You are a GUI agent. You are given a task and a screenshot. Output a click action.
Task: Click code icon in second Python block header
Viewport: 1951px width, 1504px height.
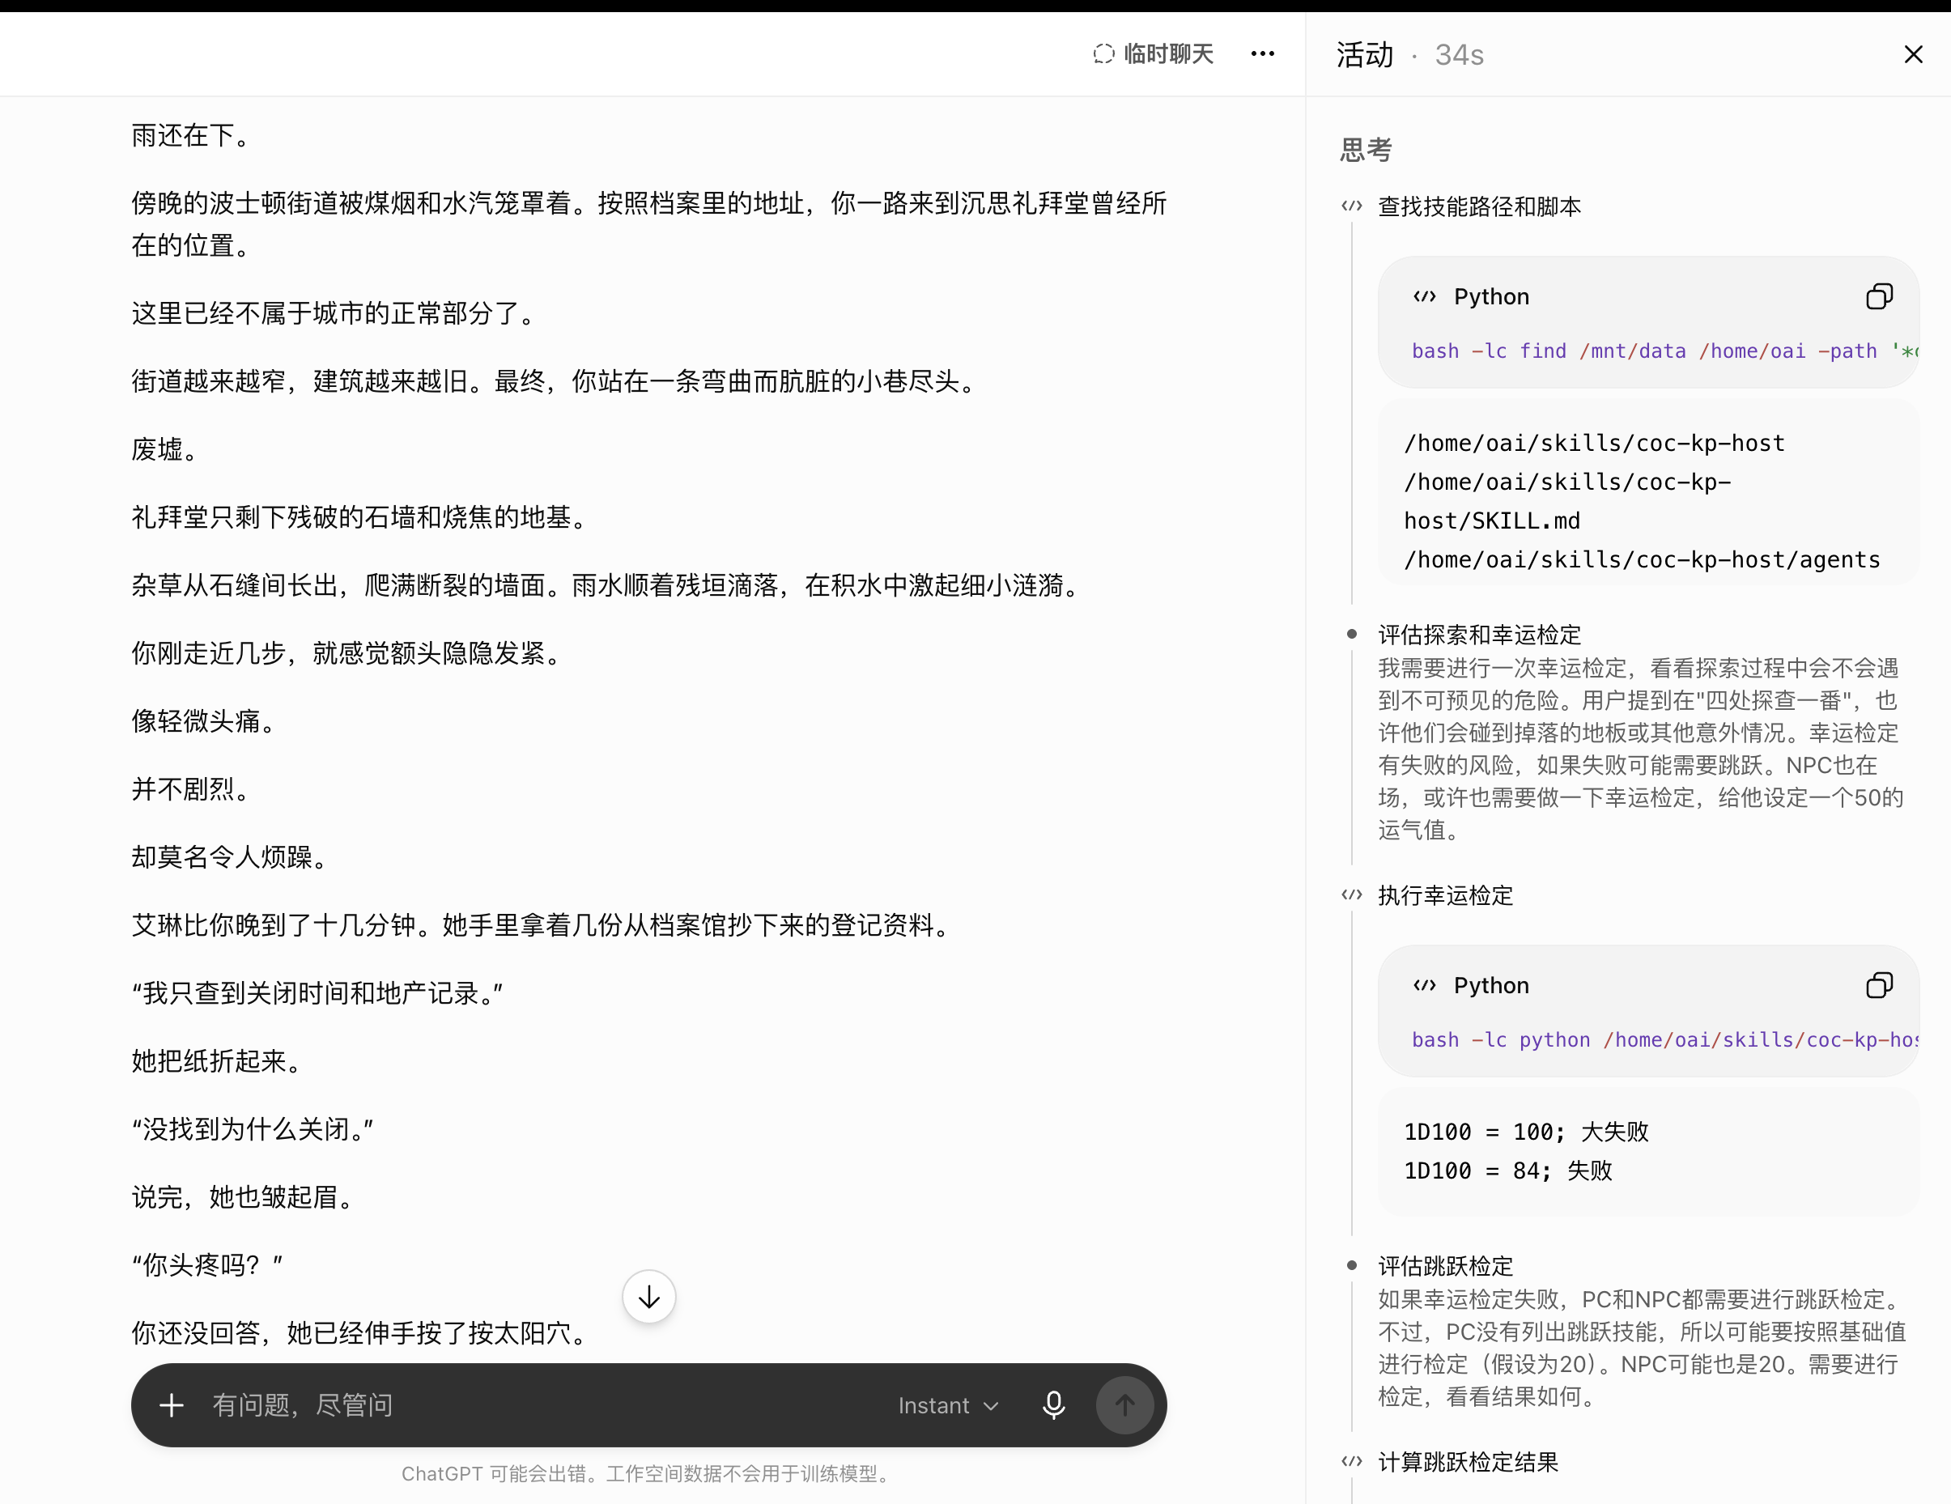[x=1425, y=985]
